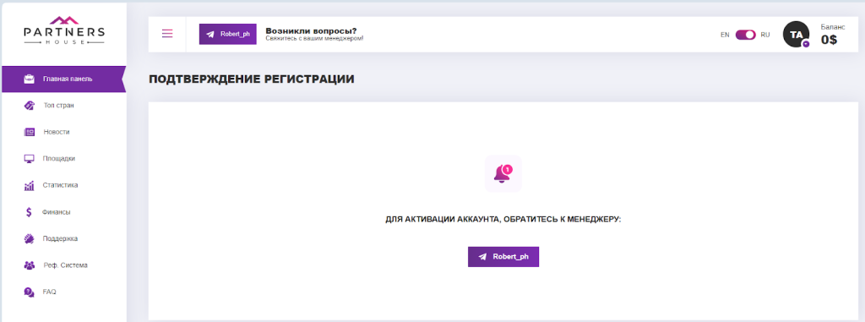865x322 pixels.
Task: Click dollar icon beside Финансы
Action: [30, 212]
